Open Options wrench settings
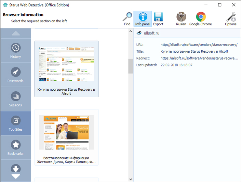The width and height of the screenshot is (241, 182). point(231,19)
